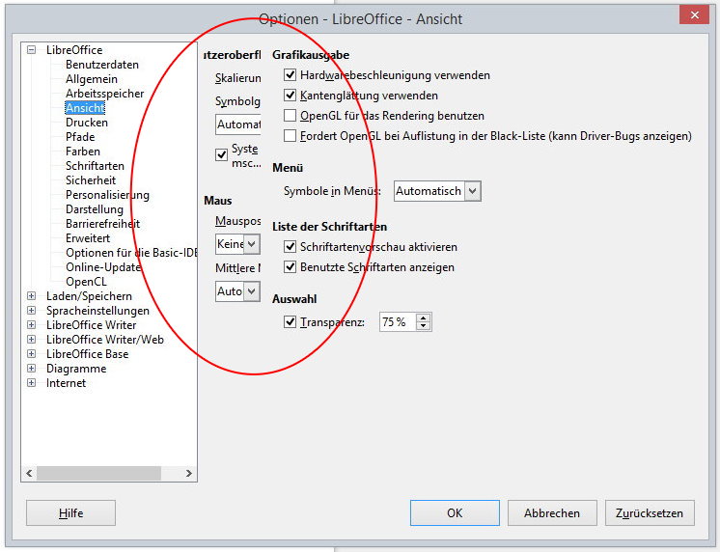The image size is (720, 552).
Task: Open the Symbolgröße 'Automat' dropdown
Action: [x=237, y=124]
